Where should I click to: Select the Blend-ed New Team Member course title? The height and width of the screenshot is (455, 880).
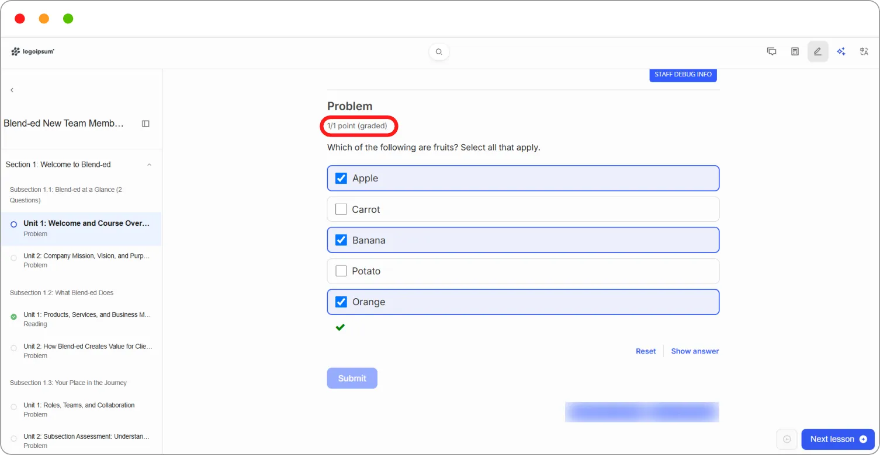[x=64, y=124]
